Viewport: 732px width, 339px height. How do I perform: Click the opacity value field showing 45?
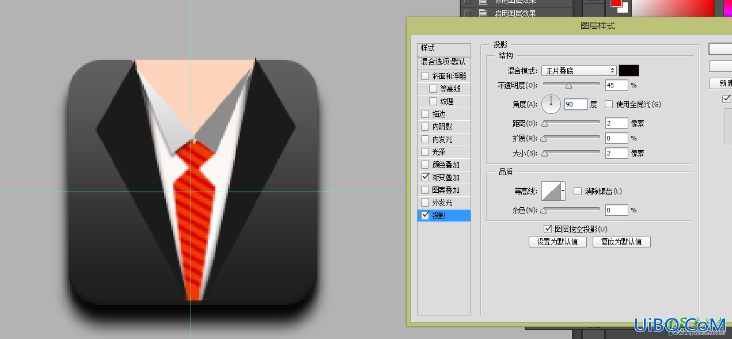pyautogui.click(x=616, y=85)
